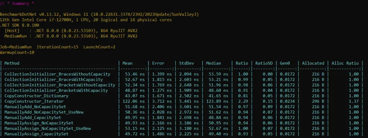Click the 'Median' column header

(213, 63)
